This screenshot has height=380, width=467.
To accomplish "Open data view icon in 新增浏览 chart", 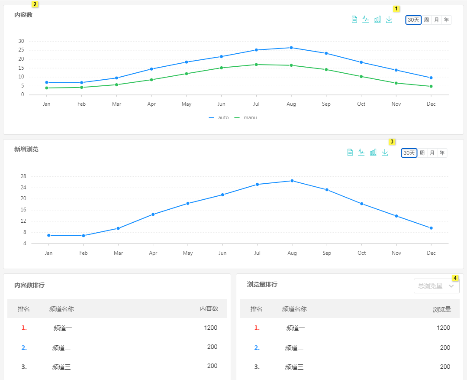I will coord(350,153).
